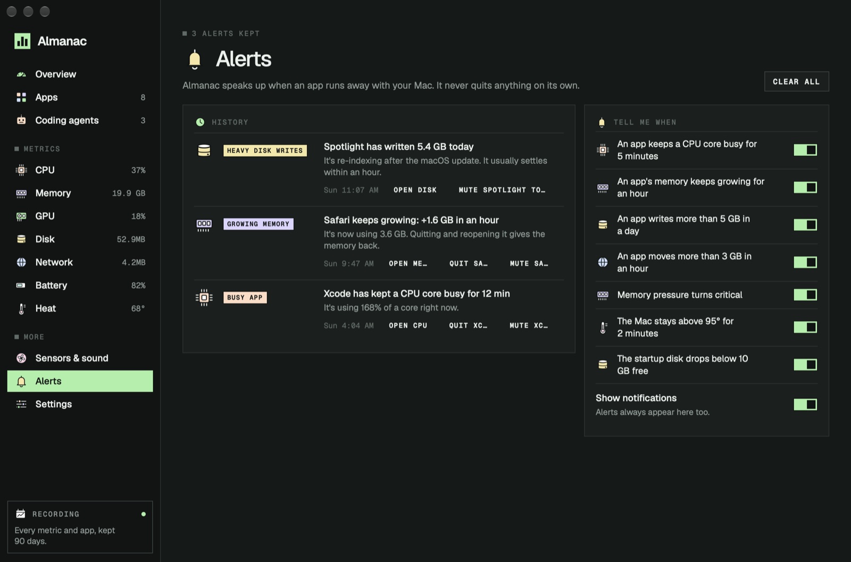Click the Heavy Disk Writes tag
The image size is (851, 562).
tap(265, 150)
